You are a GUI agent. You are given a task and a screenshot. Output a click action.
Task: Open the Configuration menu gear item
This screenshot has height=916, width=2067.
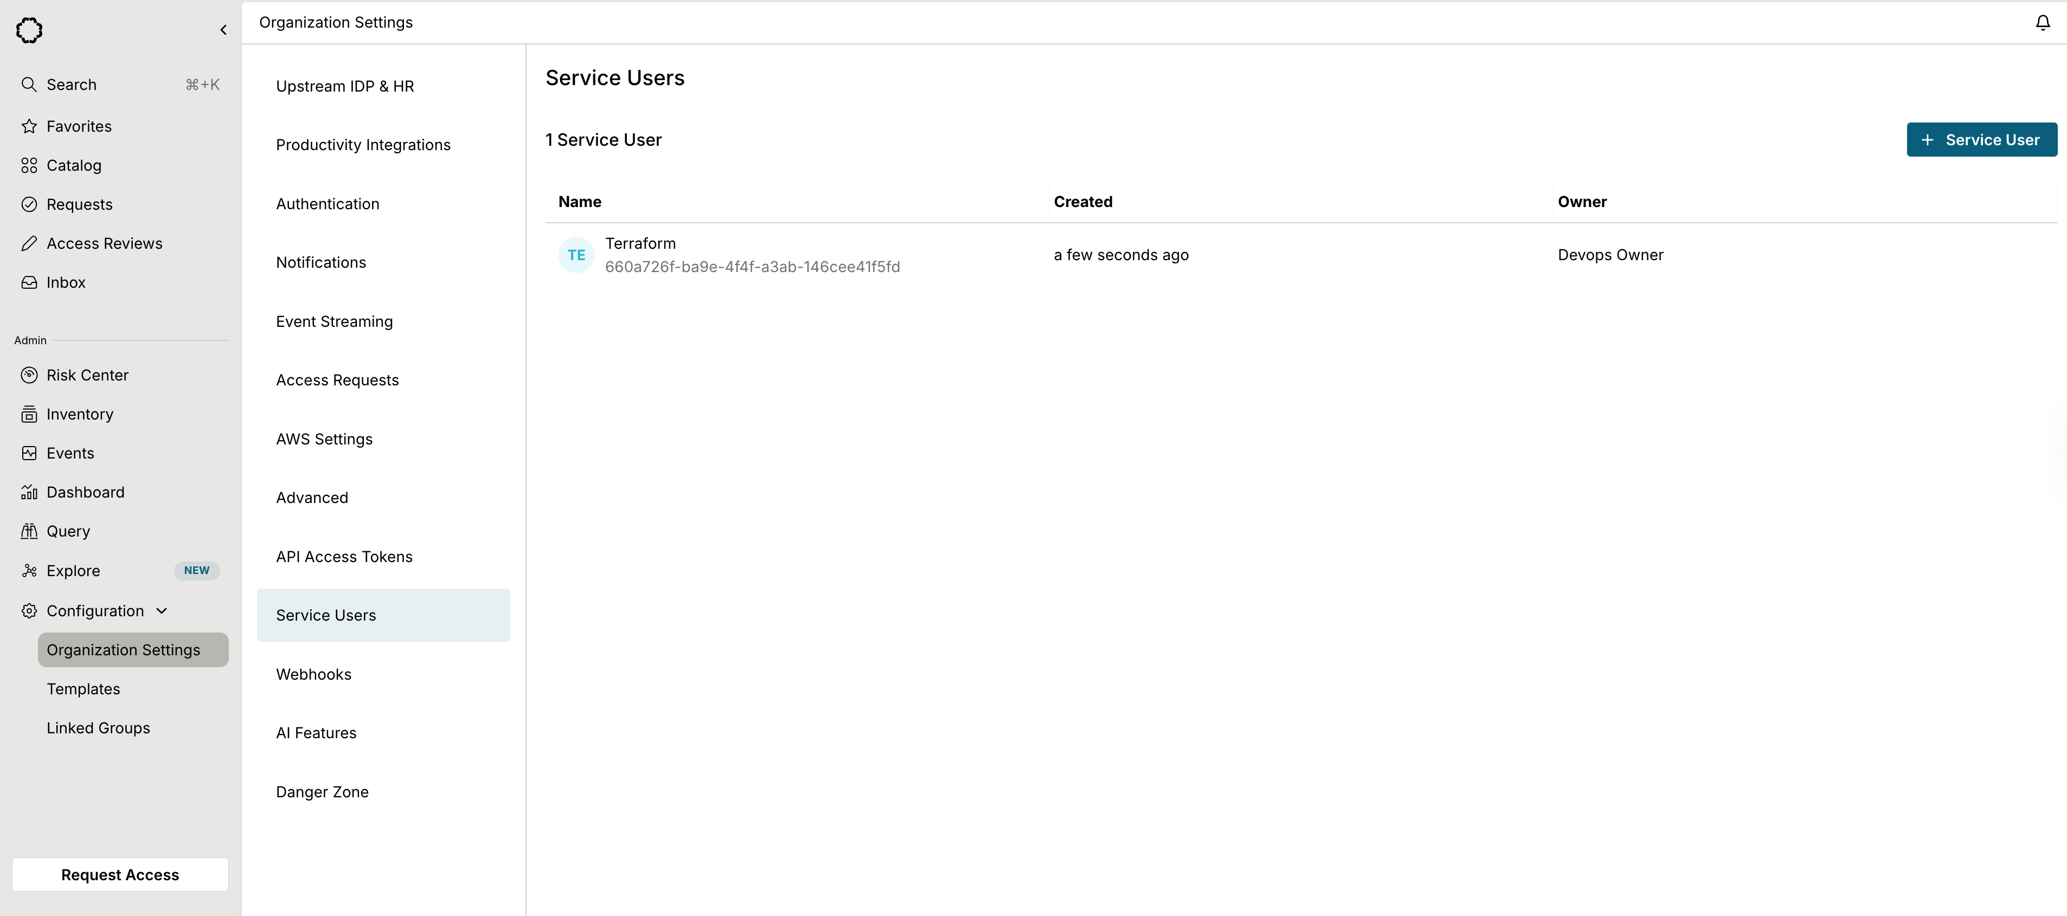(29, 611)
